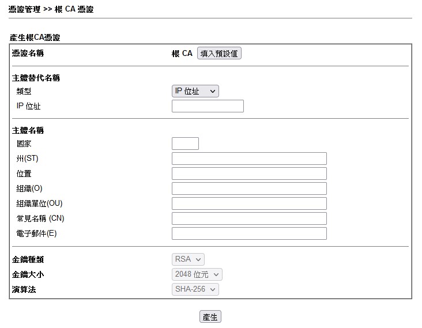Select the 州(ST) input box
Image resolution: width=422 pixels, height=328 pixels.
coord(249,159)
